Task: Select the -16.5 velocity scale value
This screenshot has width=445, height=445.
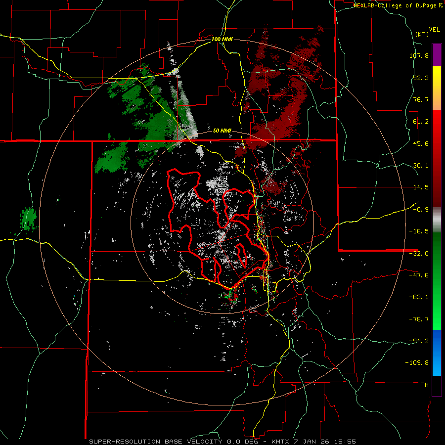Action: click(419, 231)
